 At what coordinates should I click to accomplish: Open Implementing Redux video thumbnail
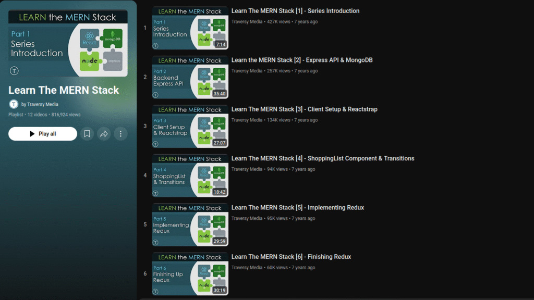(x=190, y=225)
